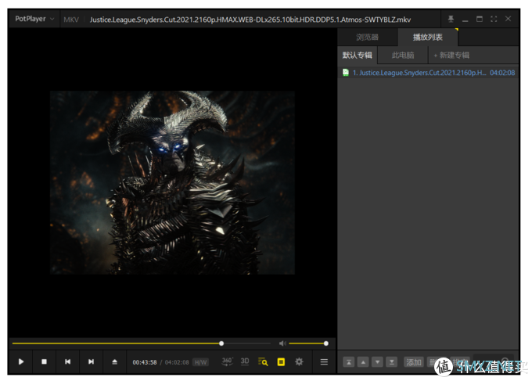Image resolution: width=532 pixels, height=381 pixels.
Task: Click the video frame display area
Action: [x=172, y=182]
